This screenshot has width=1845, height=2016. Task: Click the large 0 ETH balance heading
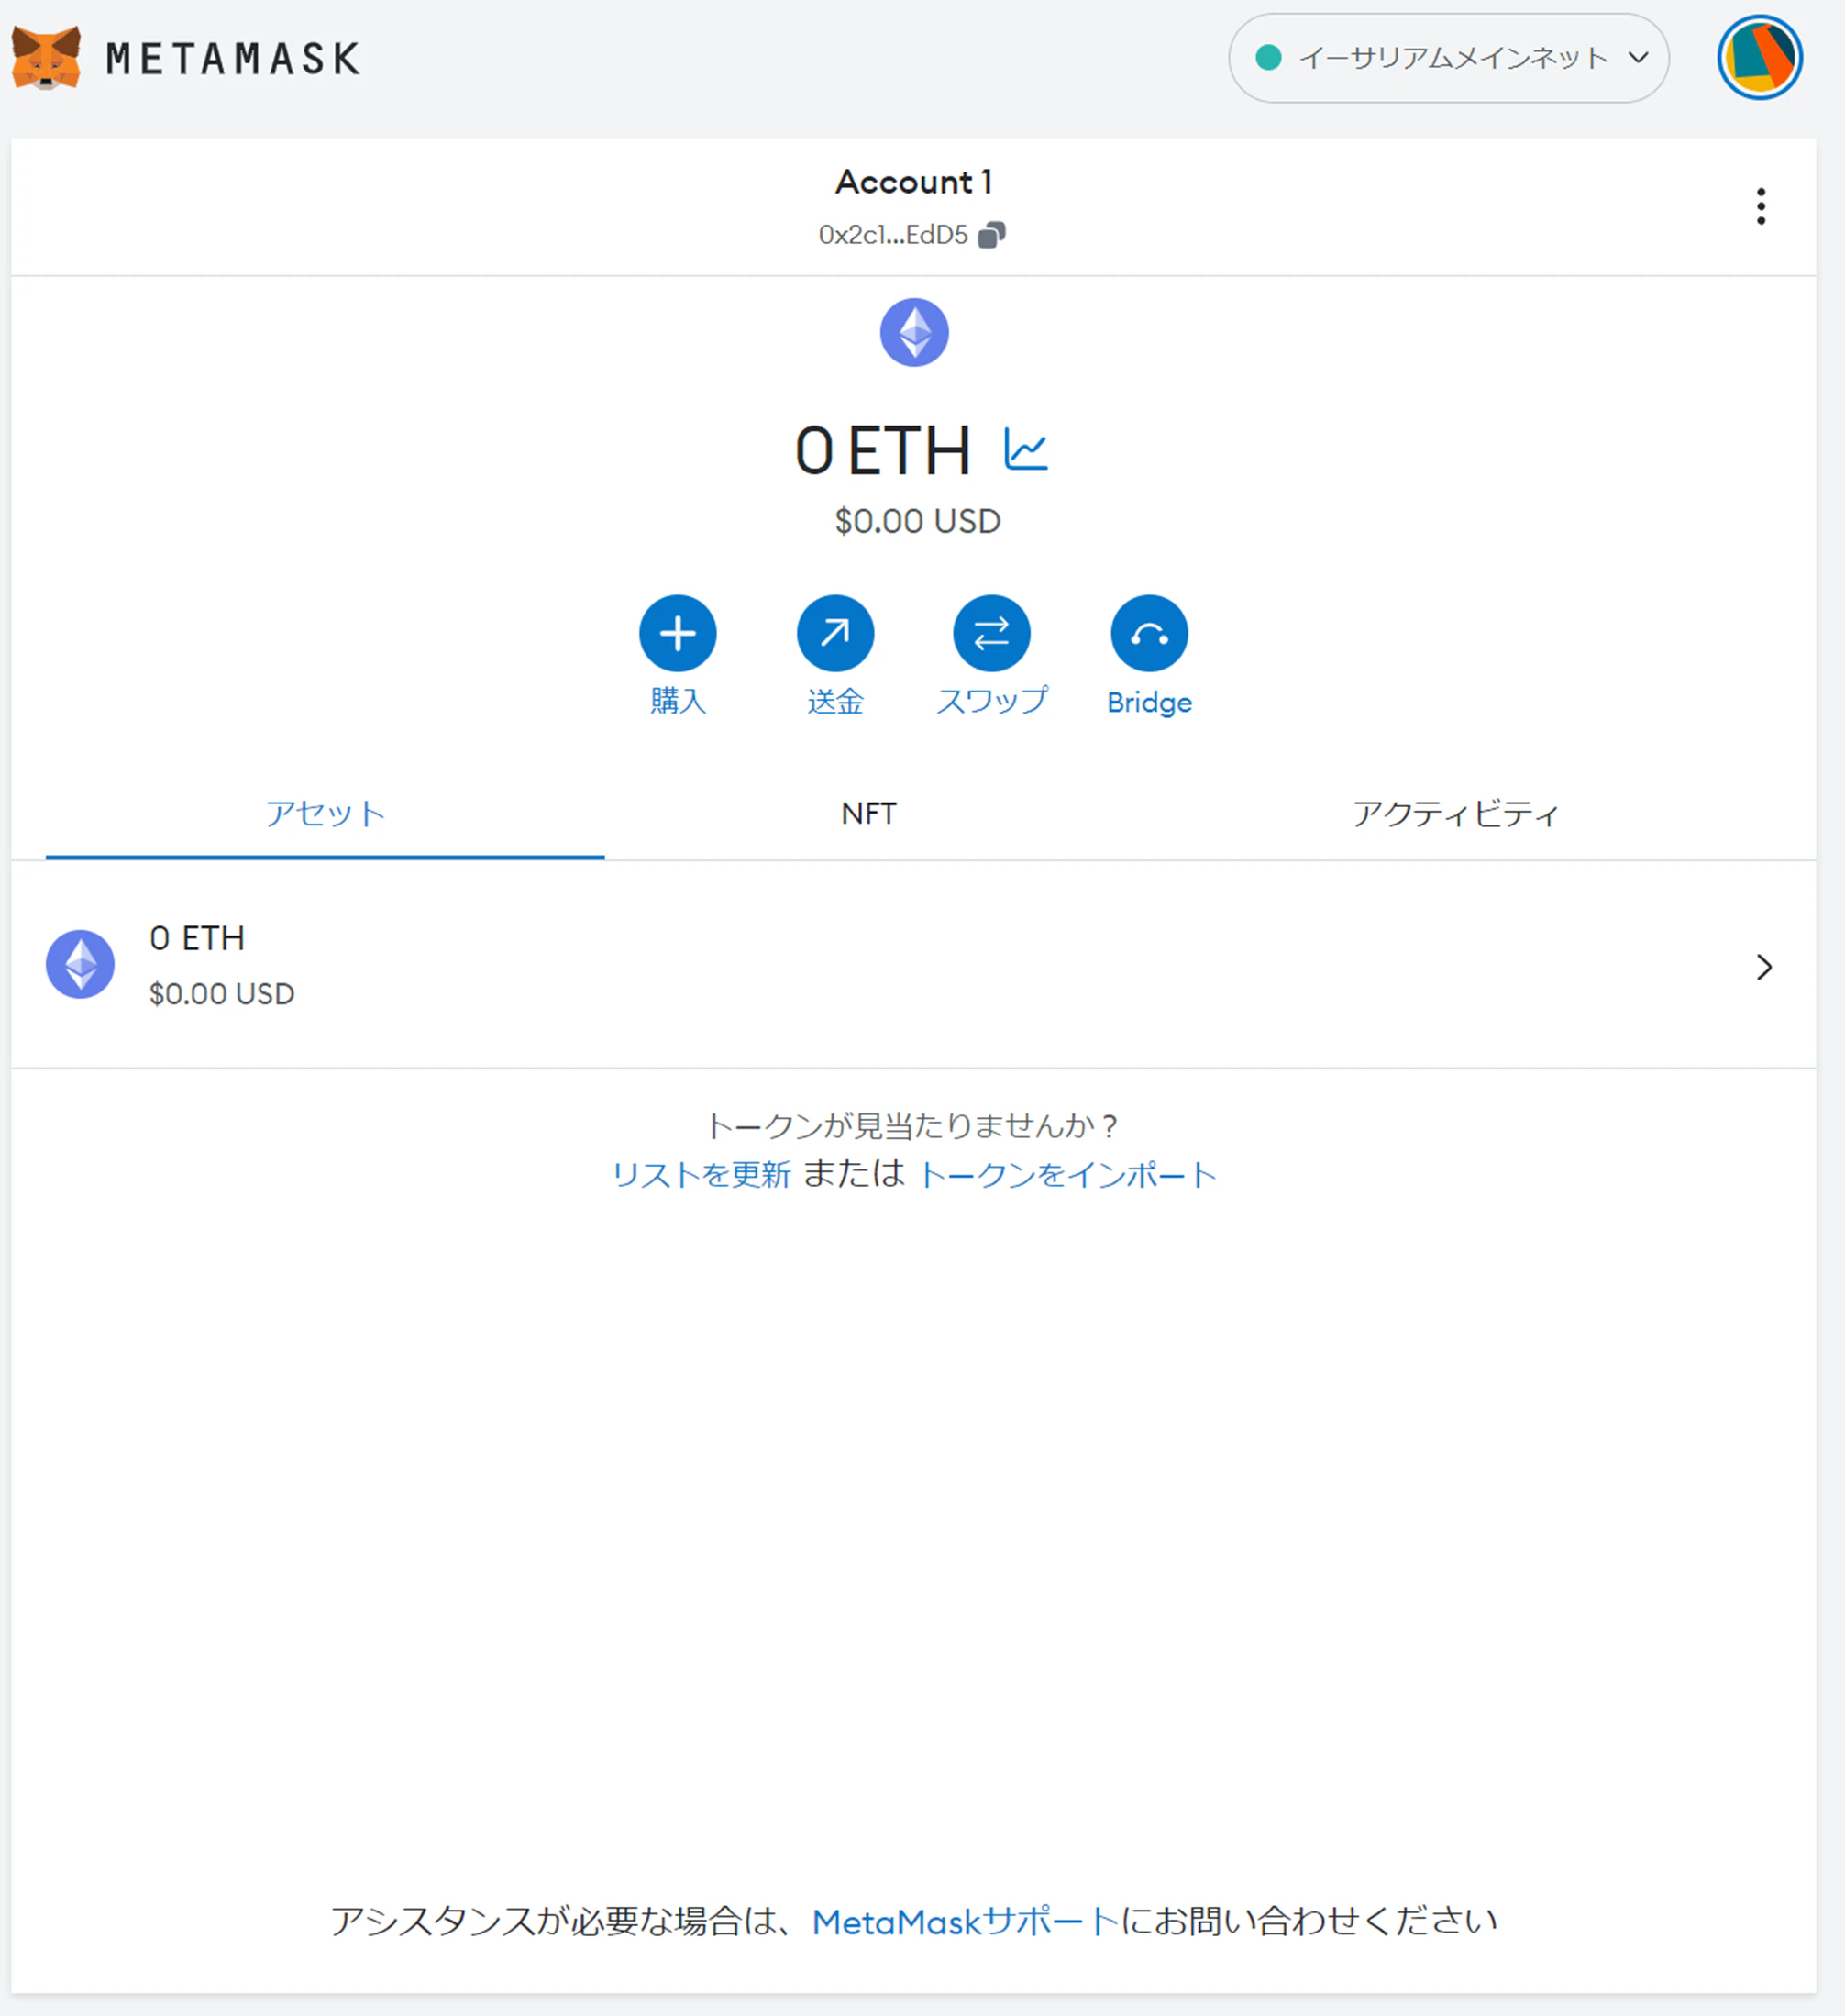click(882, 450)
